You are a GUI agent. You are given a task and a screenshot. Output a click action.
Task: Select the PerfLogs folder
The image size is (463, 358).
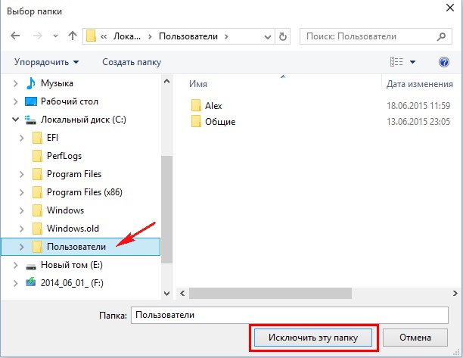[x=64, y=156]
